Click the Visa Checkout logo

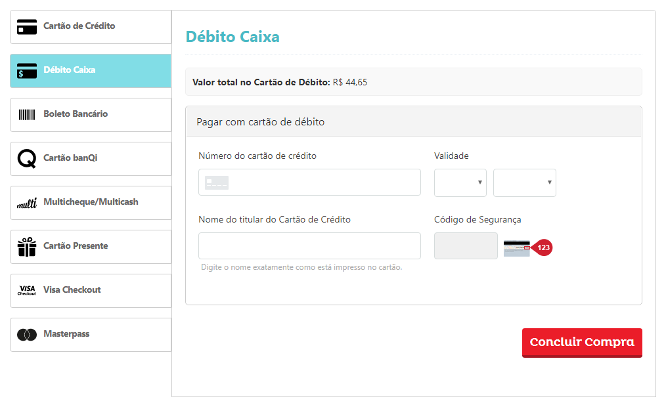(26, 290)
